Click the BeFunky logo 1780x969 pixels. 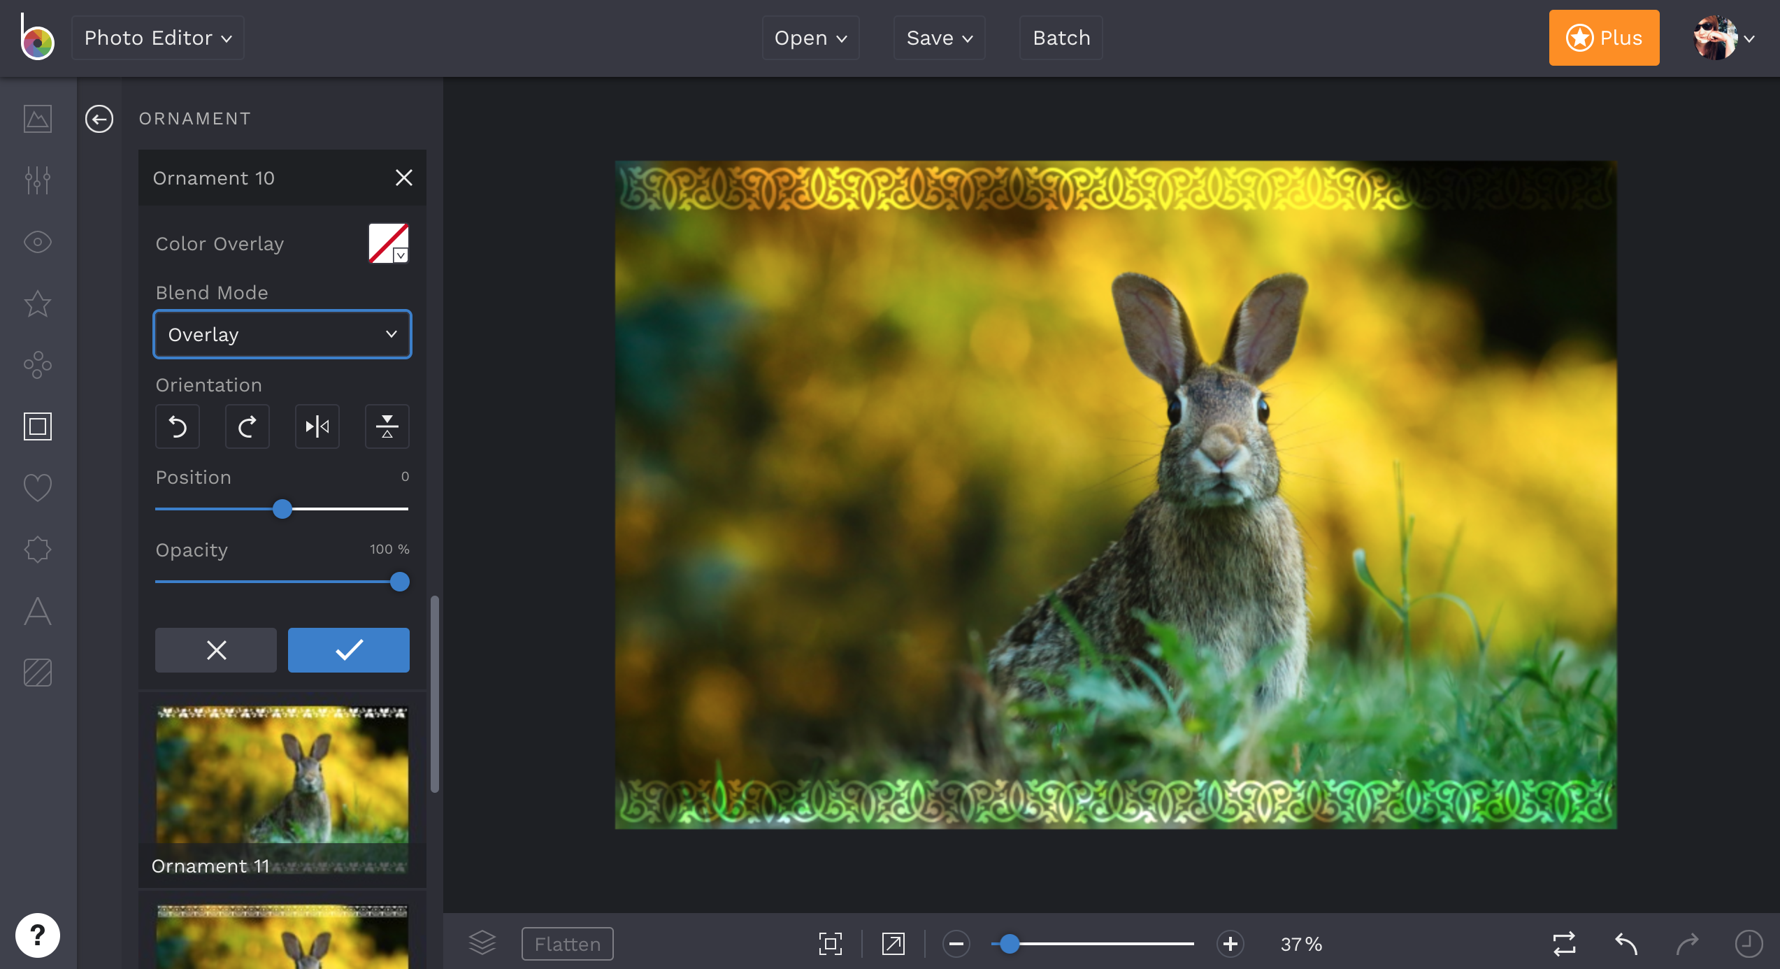point(37,37)
